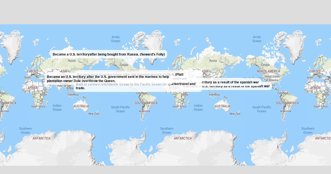Select Canada on the map
This screenshot has width=331, height=174.
(x=124, y=65)
